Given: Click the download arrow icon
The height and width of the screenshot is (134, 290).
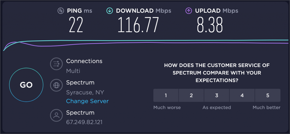Looking at the screenshot, I should (109, 11).
